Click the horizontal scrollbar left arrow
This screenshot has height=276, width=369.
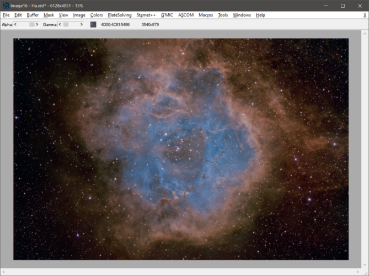coord(3,272)
